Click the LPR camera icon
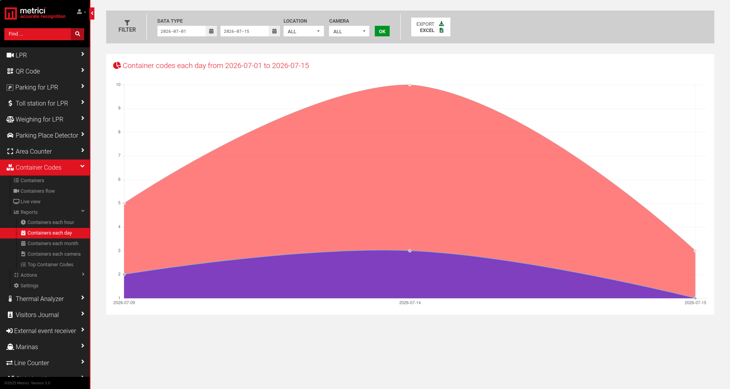Viewport: 730px width, 389px height. [x=10, y=55]
